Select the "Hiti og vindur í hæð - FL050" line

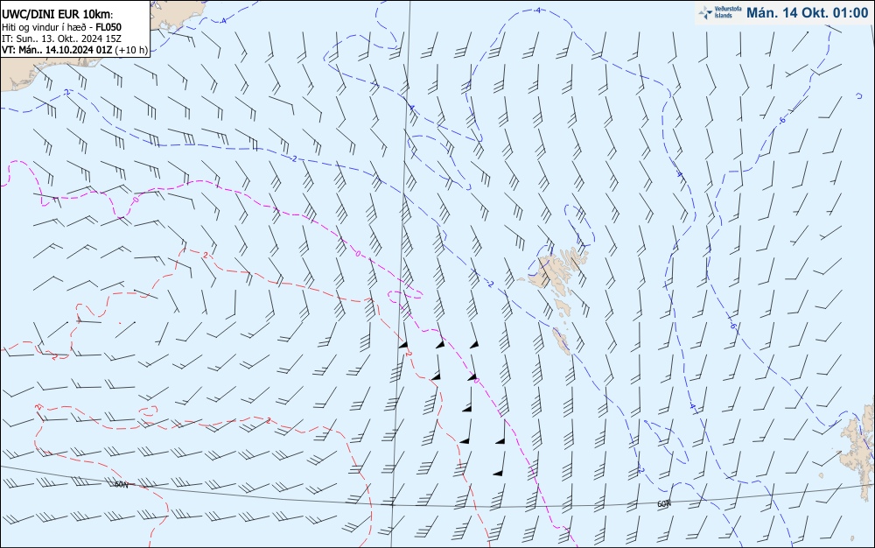(x=61, y=27)
